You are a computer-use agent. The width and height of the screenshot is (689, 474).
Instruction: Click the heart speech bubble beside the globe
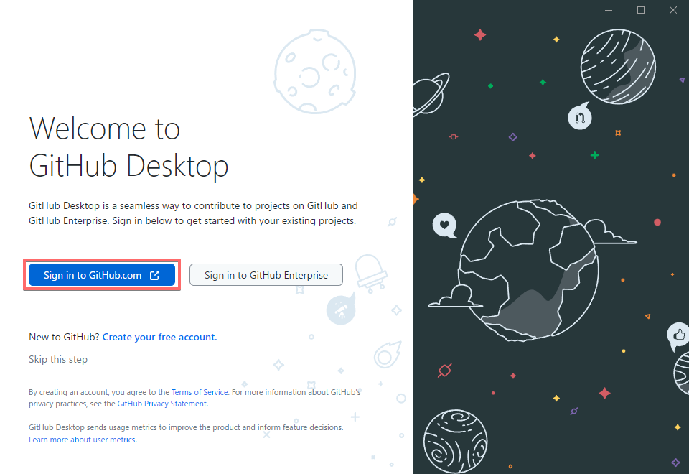pyautogui.click(x=445, y=226)
